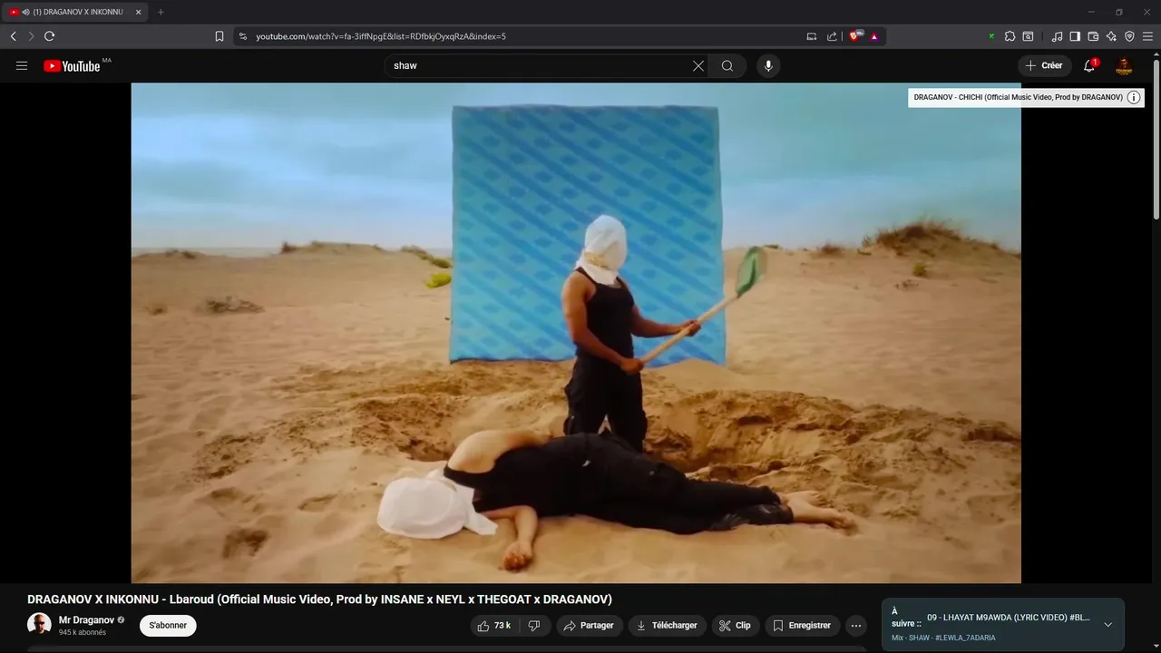Viewport: 1161px width, 653px height.
Task: Open a new browser tab
Action: (x=161, y=12)
